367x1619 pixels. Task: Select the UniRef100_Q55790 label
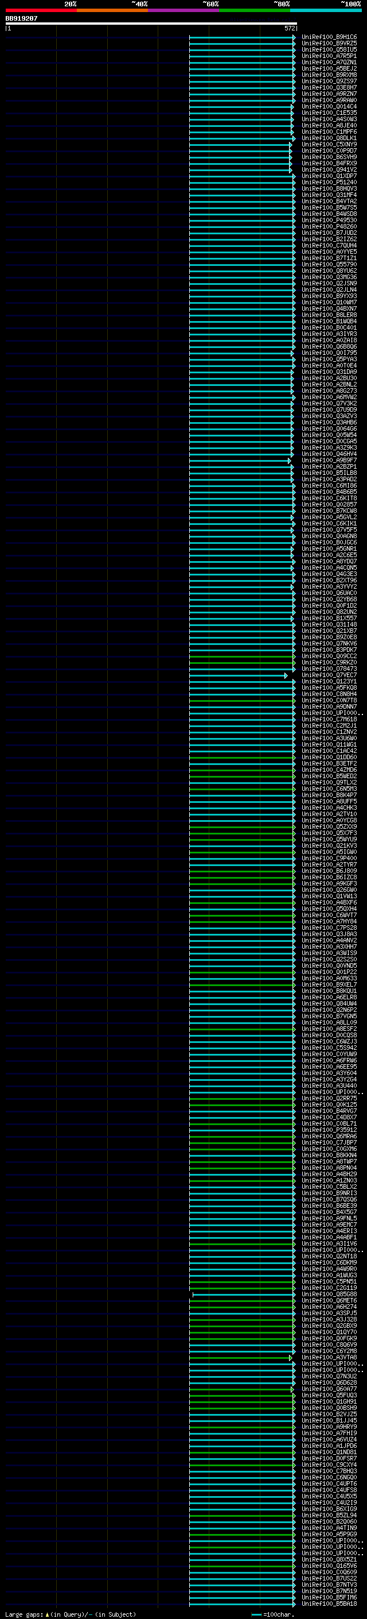[x=329, y=265]
